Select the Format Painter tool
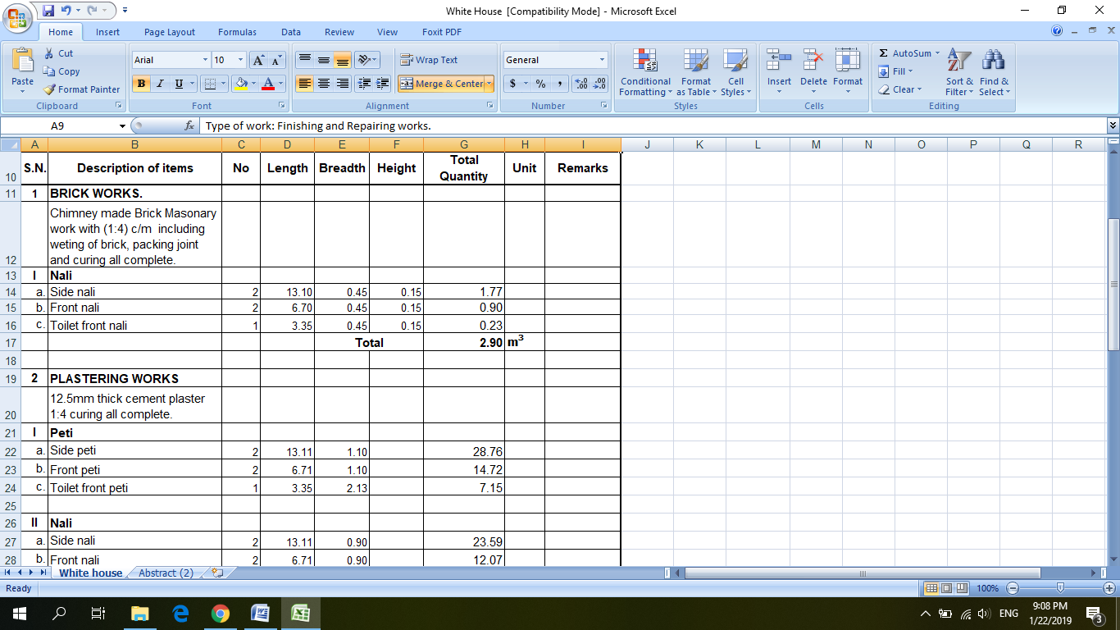This screenshot has width=1120, height=630. pyautogui.click(x=81, y=89)
